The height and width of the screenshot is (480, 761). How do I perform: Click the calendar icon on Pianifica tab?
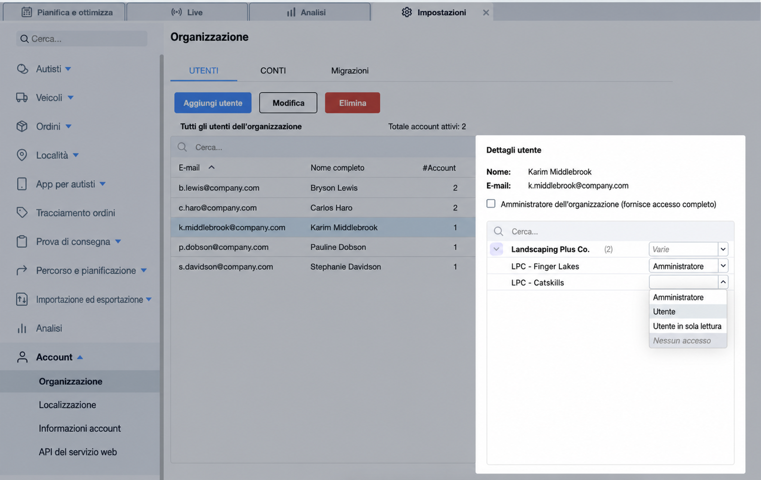pos(27,12)
